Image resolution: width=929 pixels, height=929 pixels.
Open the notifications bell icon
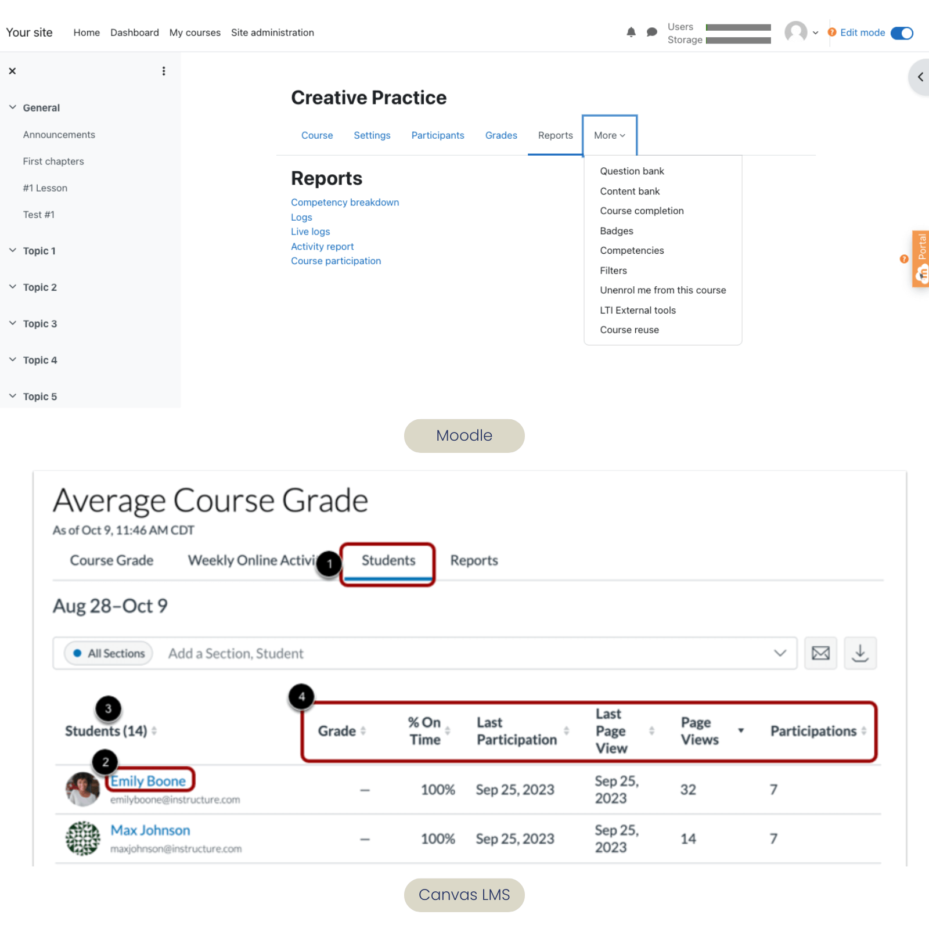pos(631,33)
